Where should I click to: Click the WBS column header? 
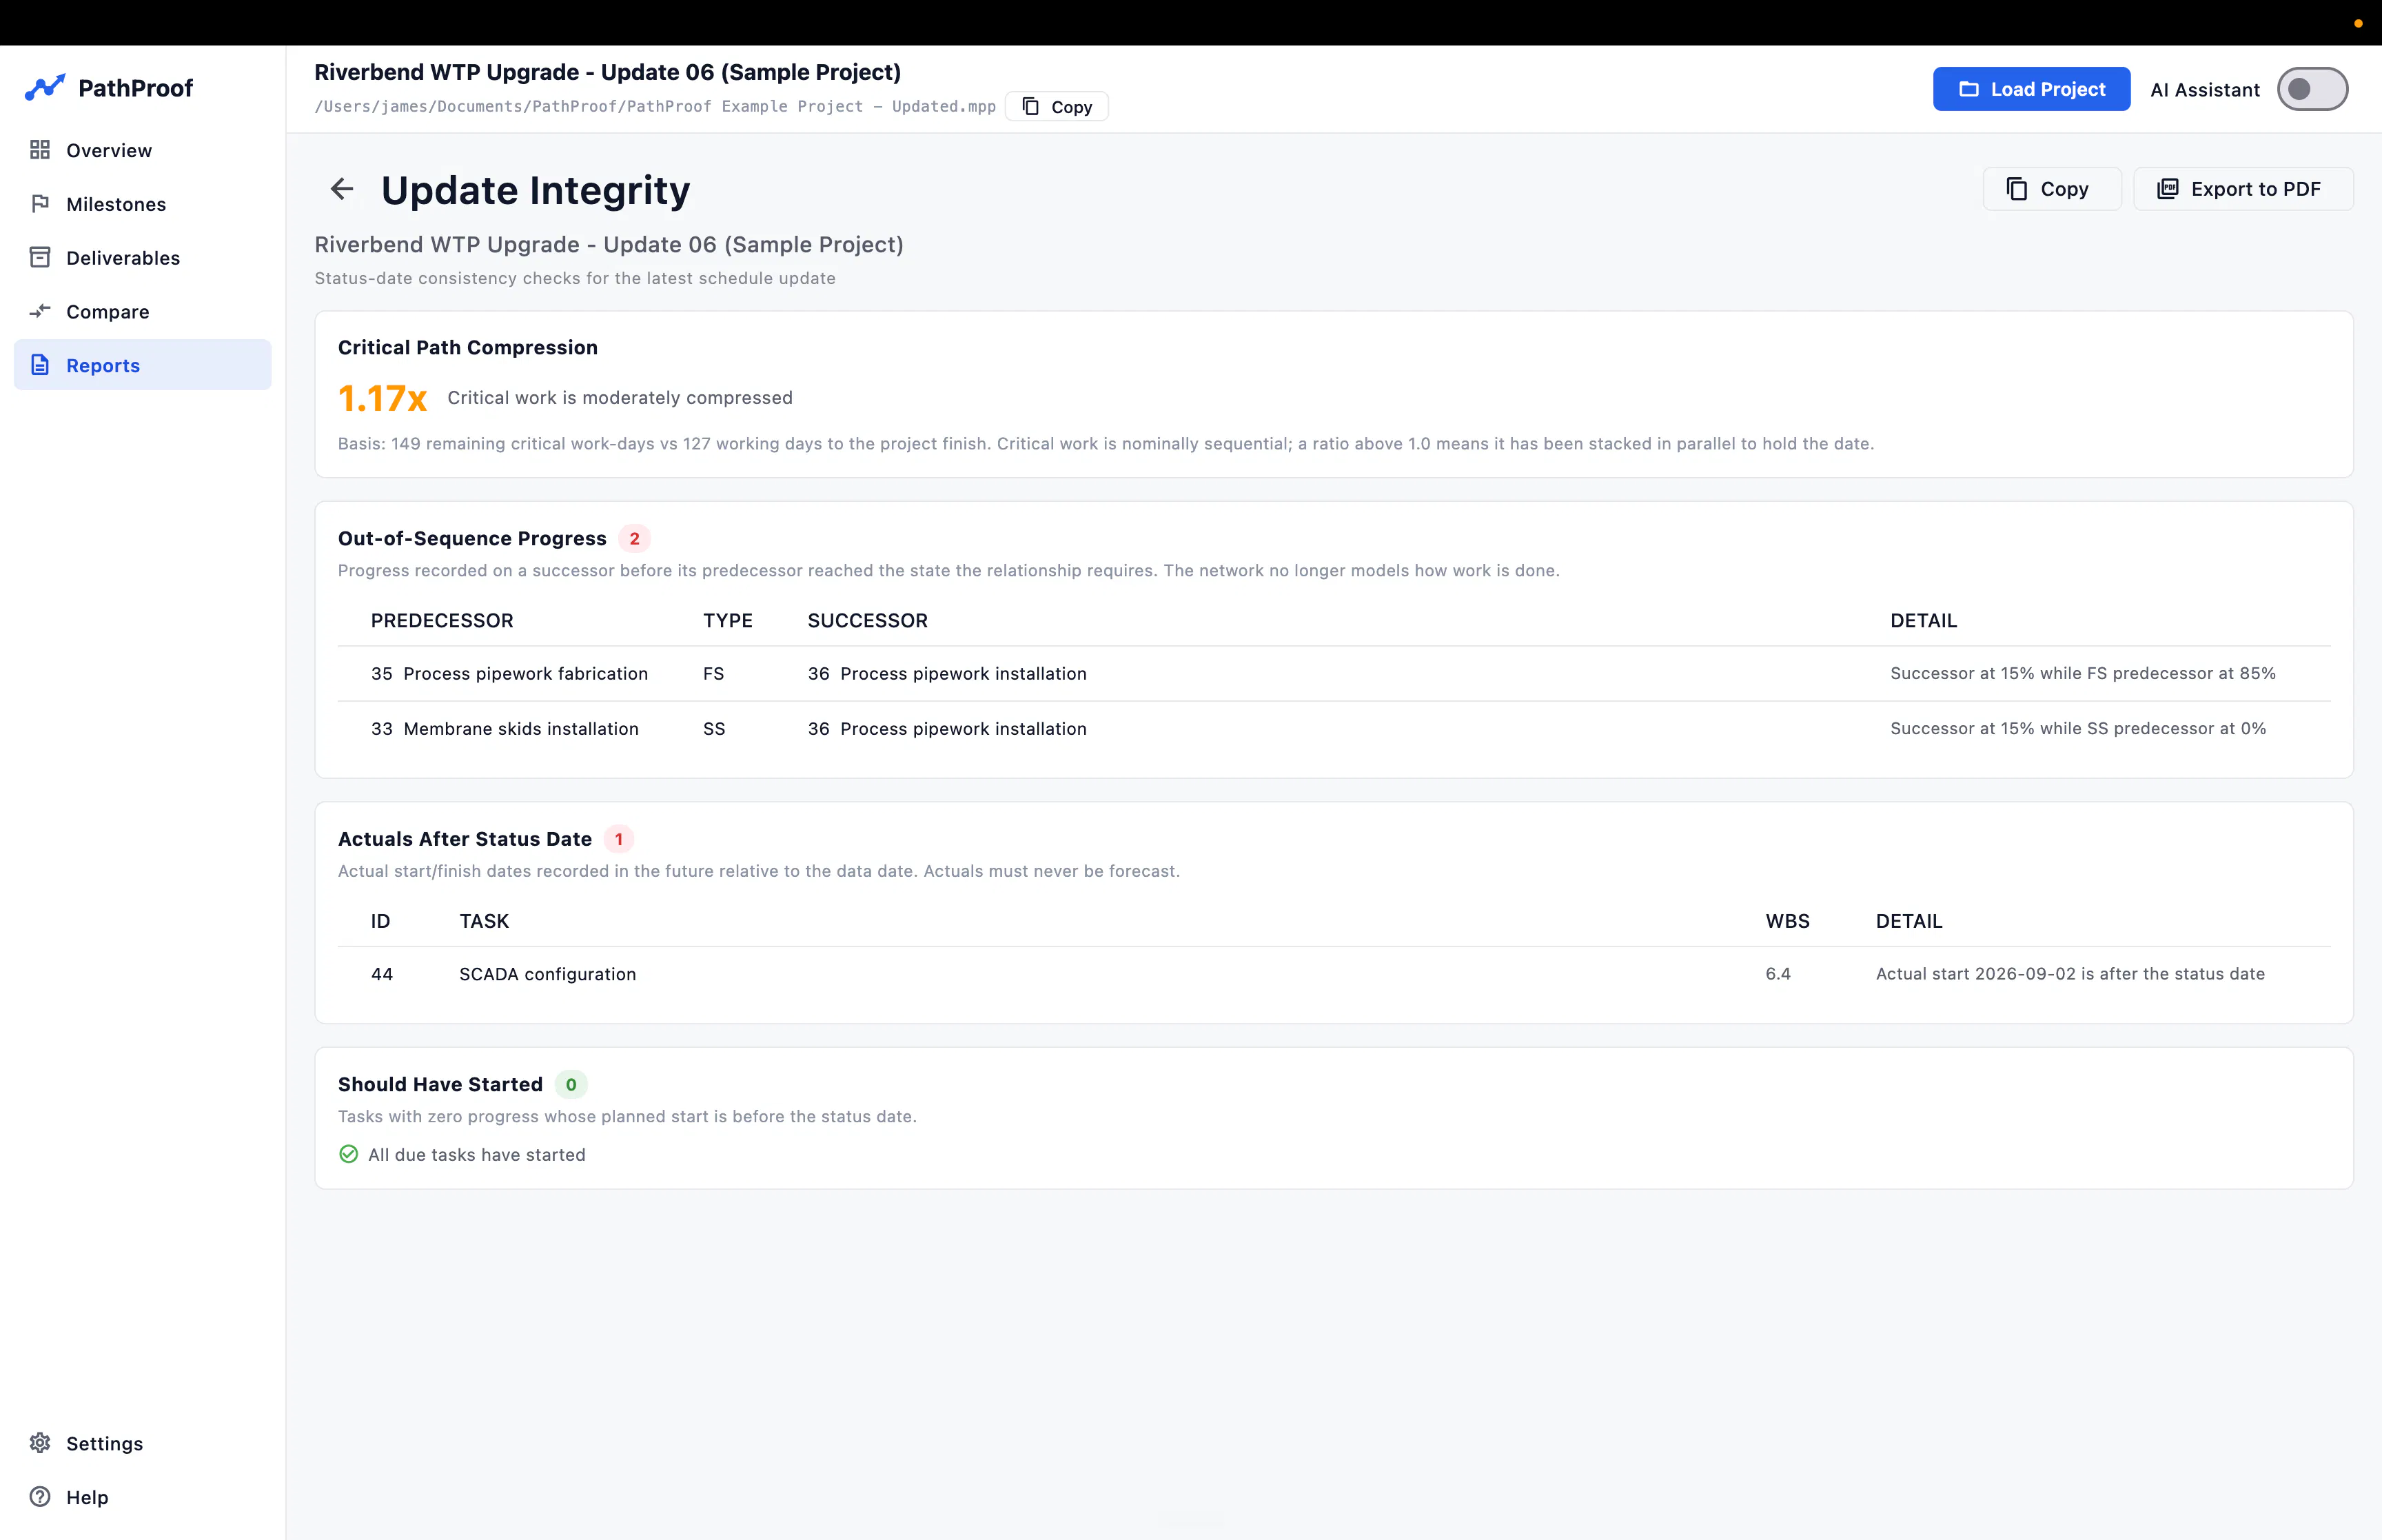(1787, 921)
